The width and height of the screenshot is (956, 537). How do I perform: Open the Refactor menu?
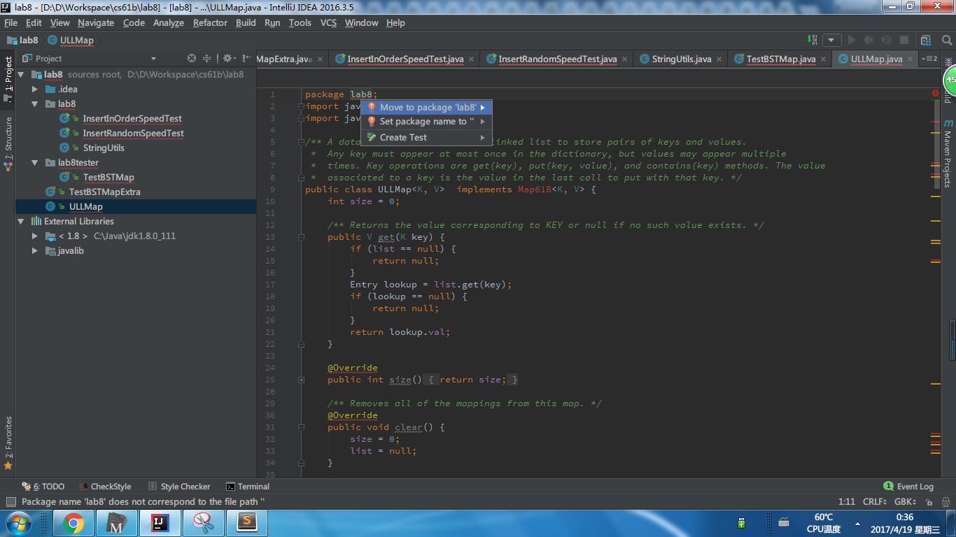point(210,22)
